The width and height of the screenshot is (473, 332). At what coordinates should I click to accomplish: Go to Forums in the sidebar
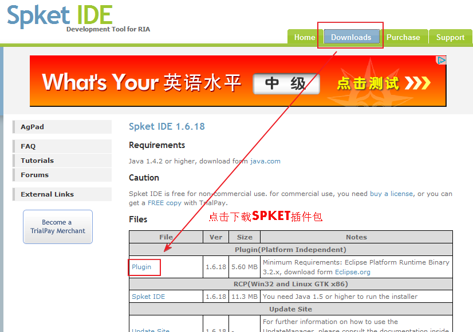[x=62, y=175]
